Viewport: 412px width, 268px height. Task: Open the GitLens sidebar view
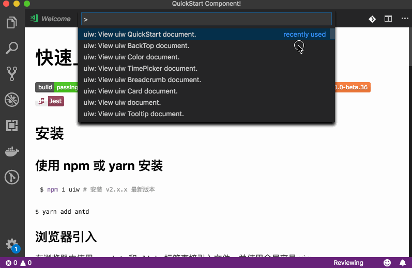(x=12, y=177)
